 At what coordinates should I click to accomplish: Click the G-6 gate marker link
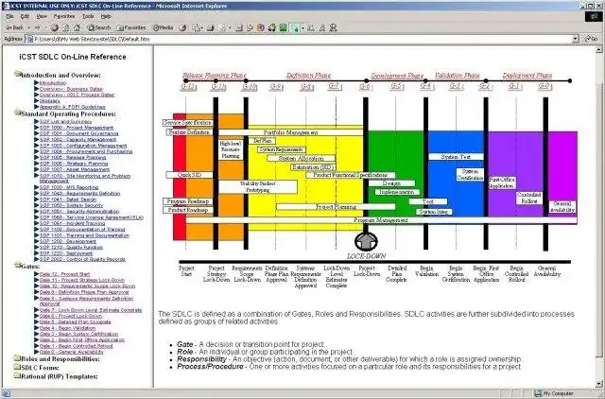point(365,87)
